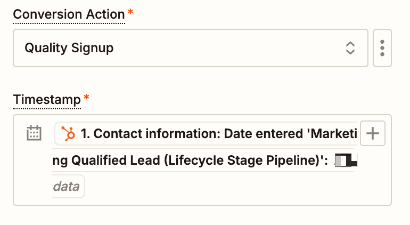Click the required asterisk beside Timestamp
The height and width of the screenshot is (225, 410).
[x=86, y=98]
